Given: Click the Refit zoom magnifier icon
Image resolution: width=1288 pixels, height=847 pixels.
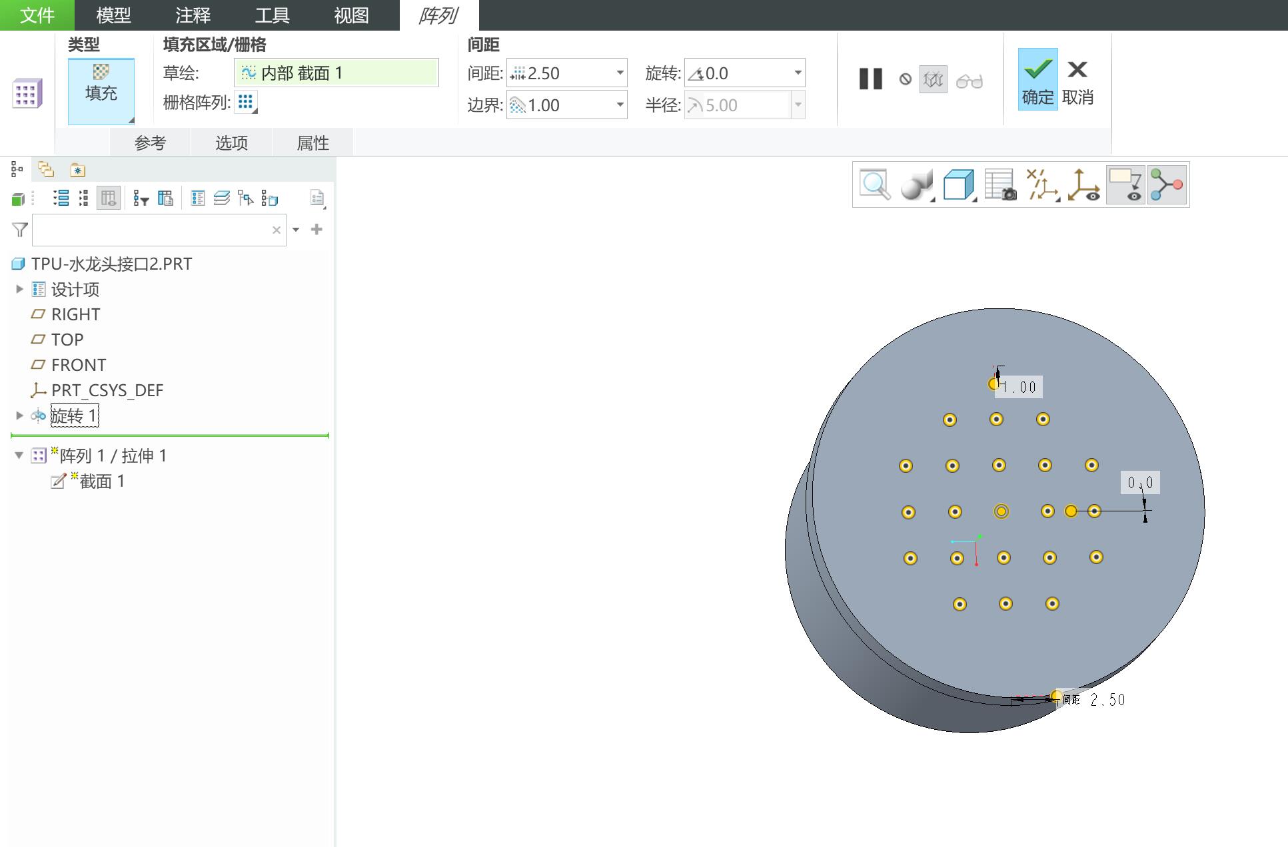Looking at the screenshot, I should (875, 184).
